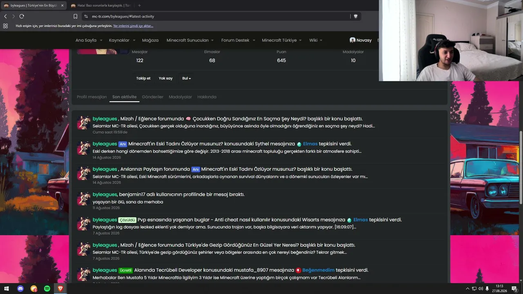Open the apps grid icon on bookmarks bar
The height and width of the screenshot is (294, 523).
(5, 26)
